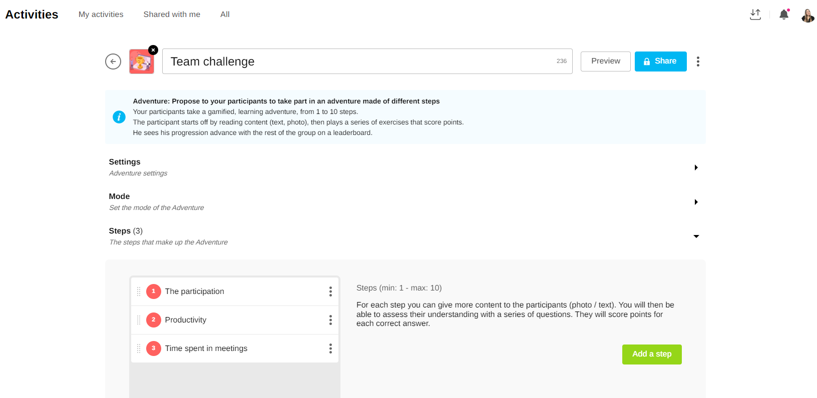
Task: Open the activity more options kebab menu
Action: tap(698, 61)
